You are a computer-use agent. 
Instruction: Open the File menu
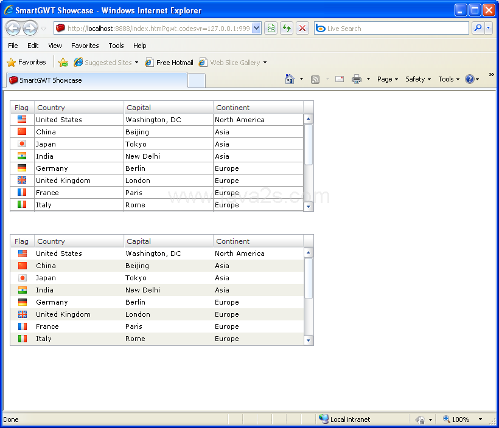(x=13, y=46)
